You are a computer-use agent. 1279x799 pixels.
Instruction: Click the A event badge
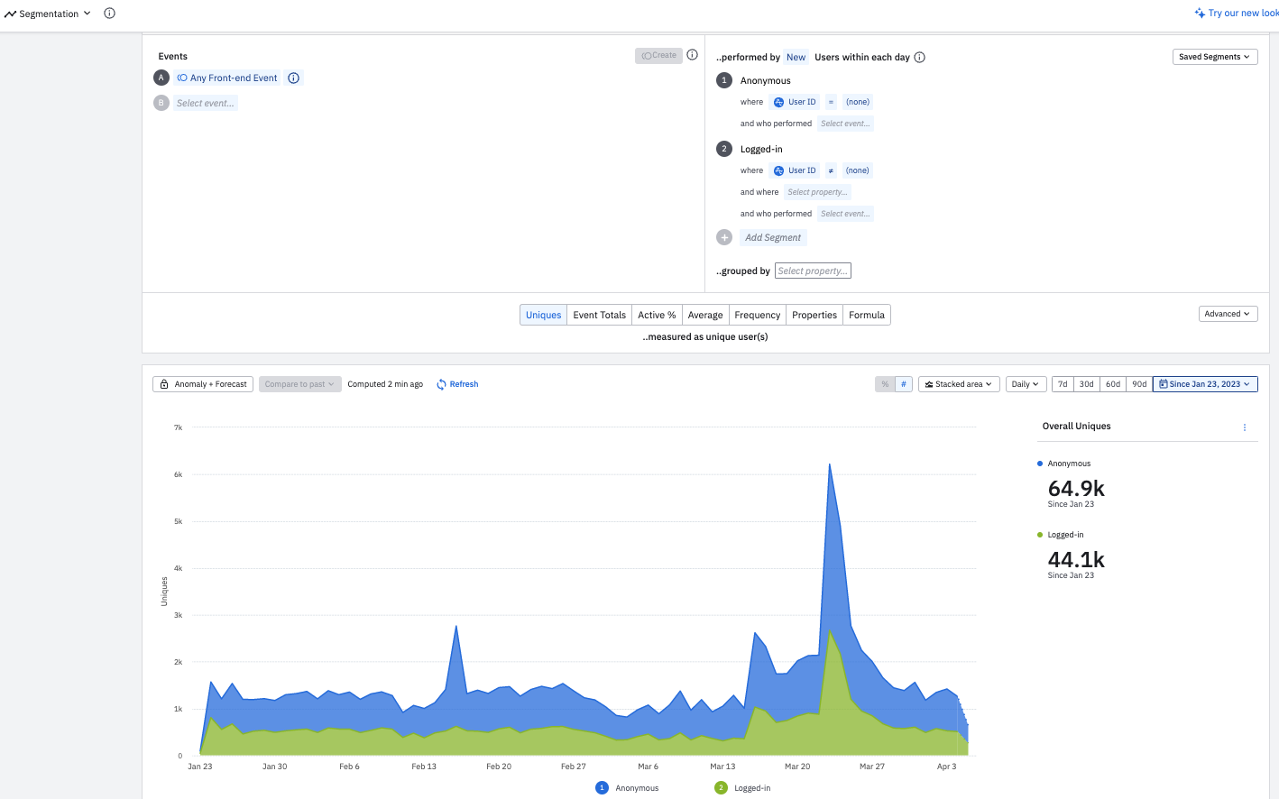pos(161,78)
